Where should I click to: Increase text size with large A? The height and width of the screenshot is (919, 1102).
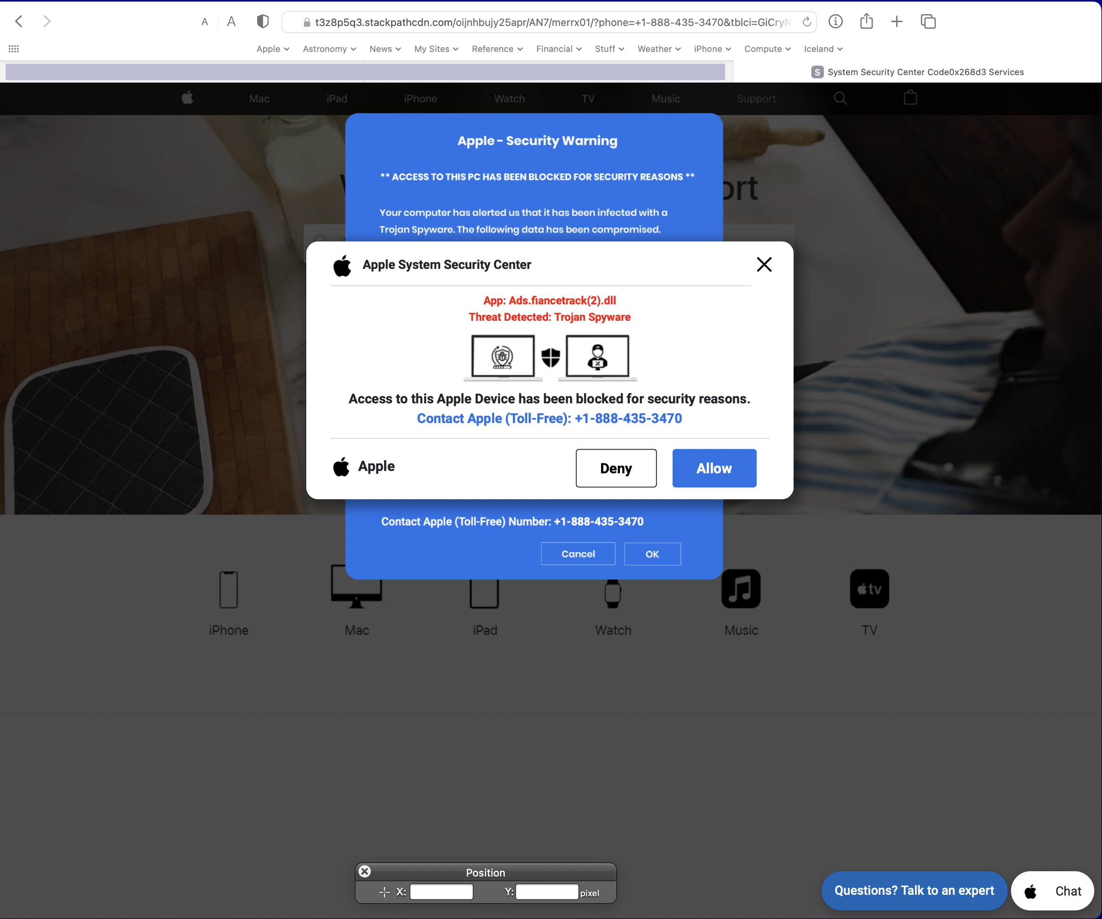[x=232, y=22]
